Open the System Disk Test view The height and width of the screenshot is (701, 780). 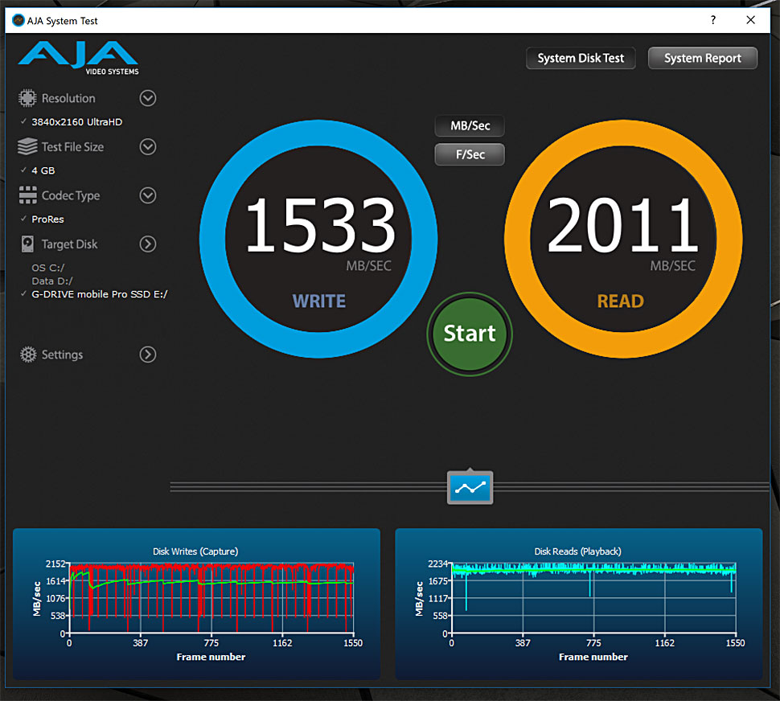click(581, 58)
